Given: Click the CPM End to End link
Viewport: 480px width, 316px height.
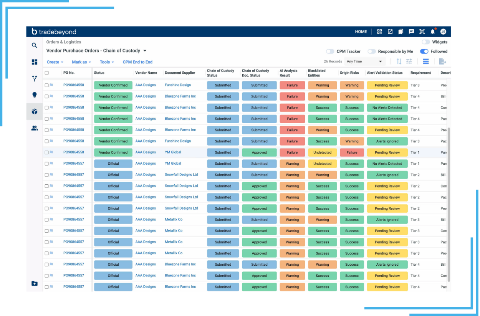Looking at the screenshot, I should 137,62.
